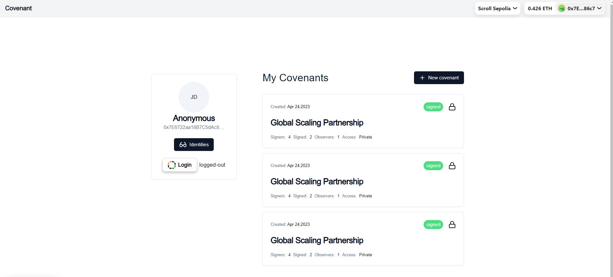Click Private access value on first covenant card

point(366,137)
